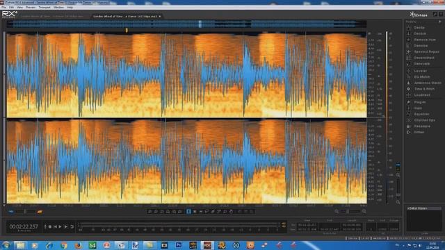The width and height of the screenshot is (445, 250).
Task: Select the lasso selection tool
Action: click(x=207, y=211)
